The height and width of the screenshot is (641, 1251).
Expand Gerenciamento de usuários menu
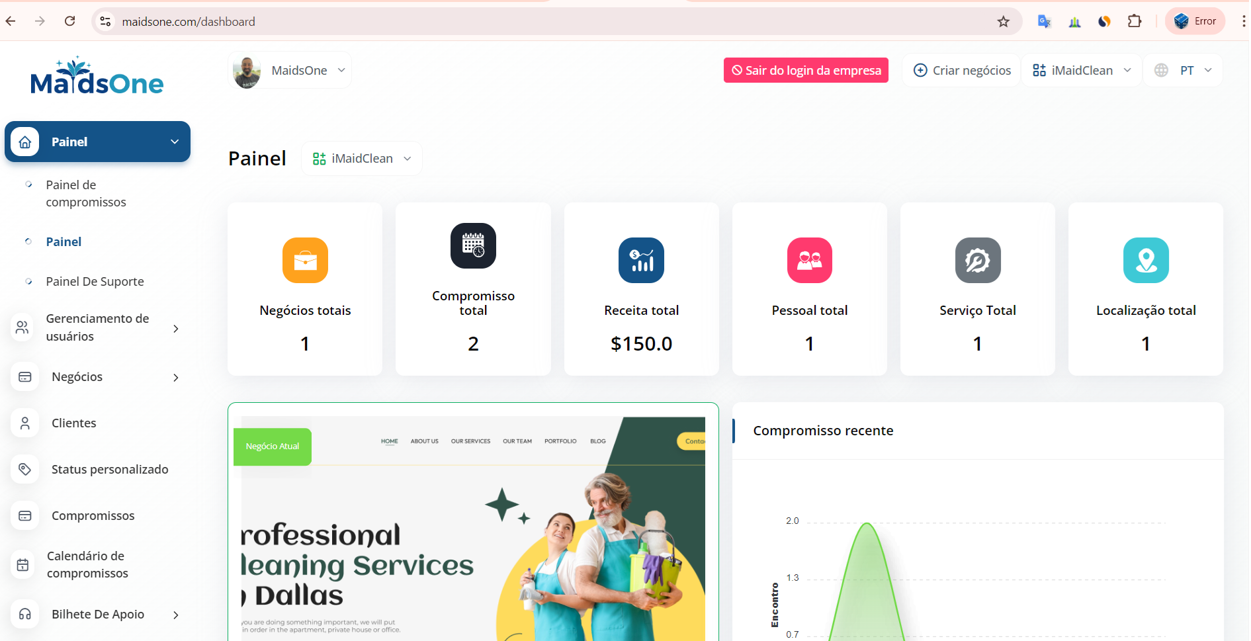point(97,328)
